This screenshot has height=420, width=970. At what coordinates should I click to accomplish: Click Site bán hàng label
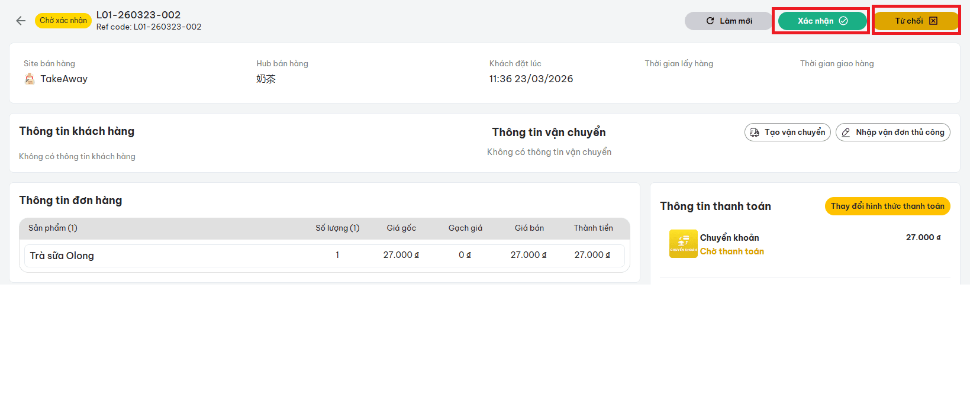[x=49, y=63]
